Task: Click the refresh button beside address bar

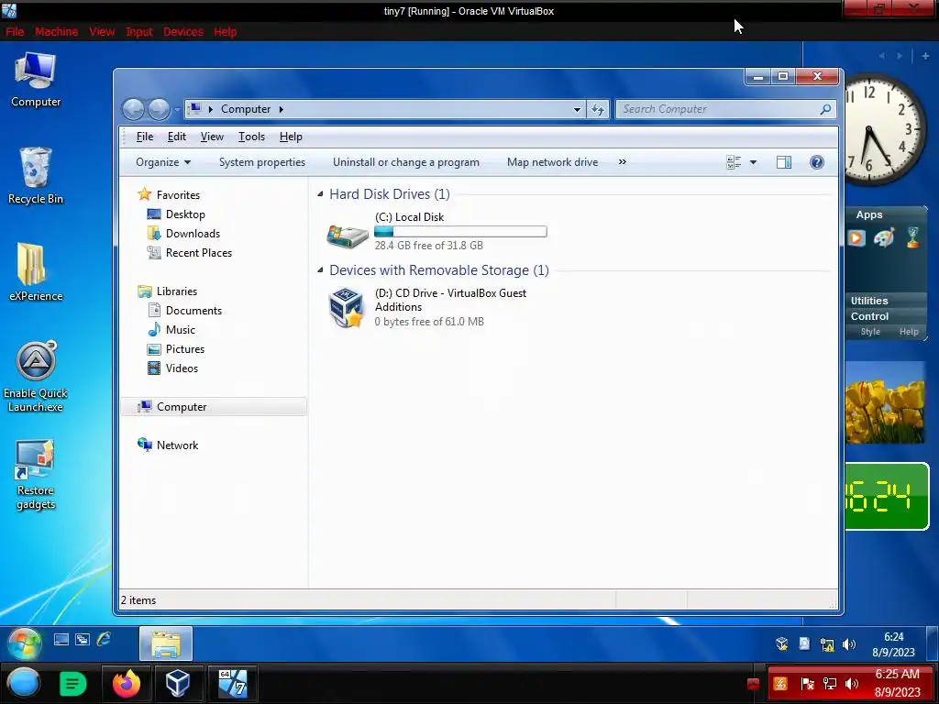Action: point(598,109)
